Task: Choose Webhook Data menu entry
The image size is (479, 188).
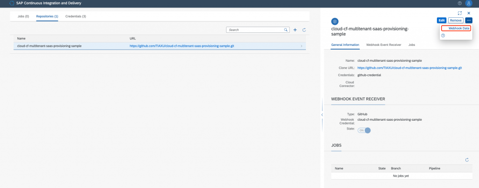Action: pyautogui.click(x=456, y=29)
